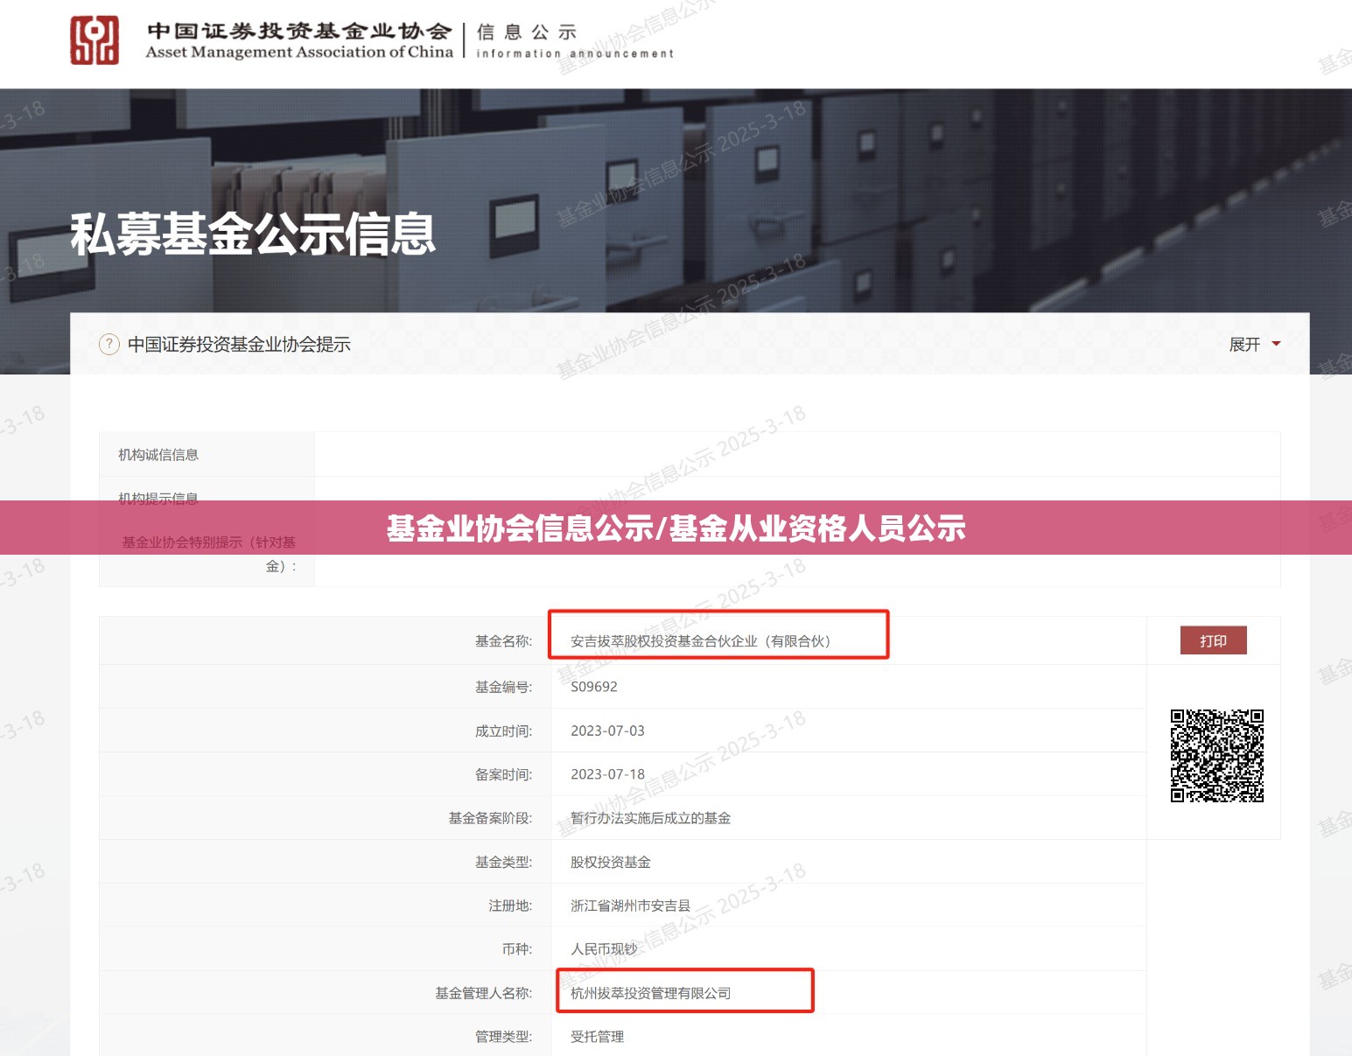Click the QR code image

coord(1217,756)
